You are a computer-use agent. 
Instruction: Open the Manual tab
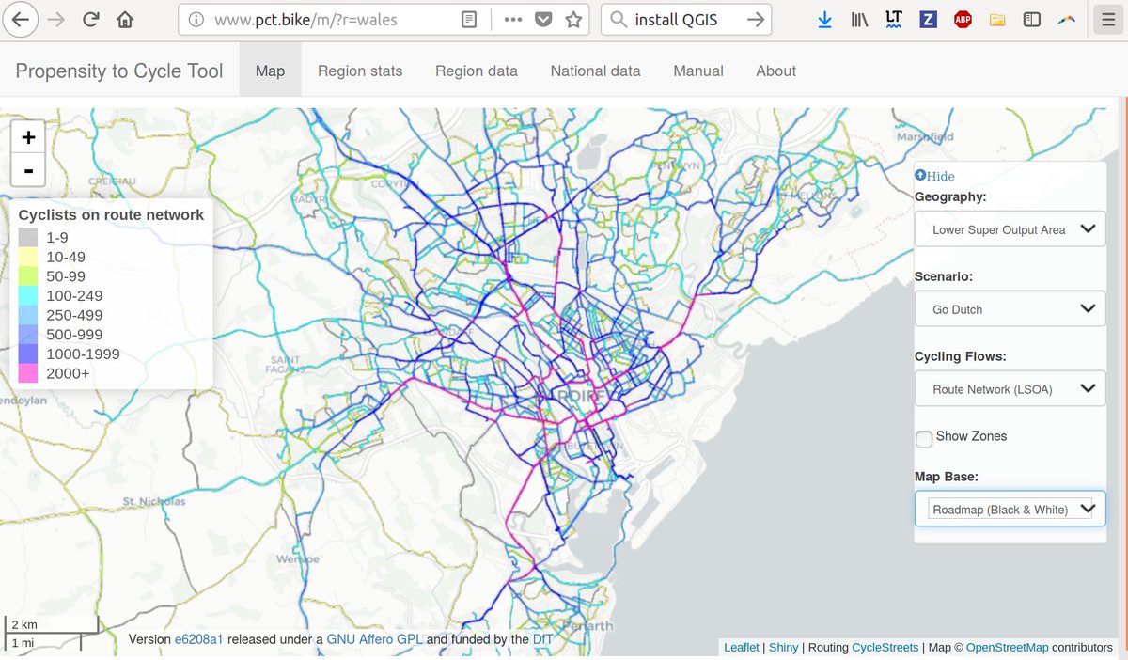(x=698, y=71)
